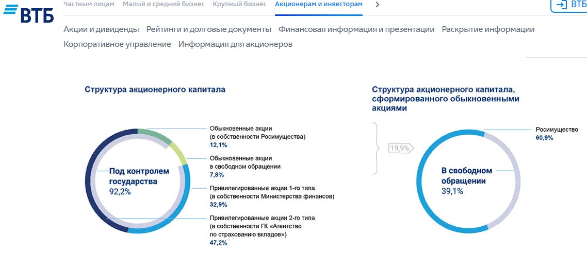The image size is (587, 271).
Task: Click the 19,9% arrow label
Action: pos(401,148)
